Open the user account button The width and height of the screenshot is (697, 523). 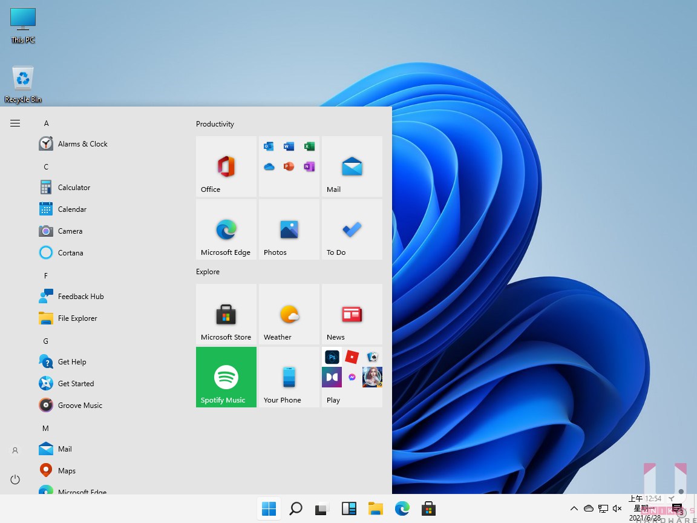pos(15,450)
